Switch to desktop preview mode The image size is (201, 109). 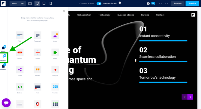coord(37,4)
